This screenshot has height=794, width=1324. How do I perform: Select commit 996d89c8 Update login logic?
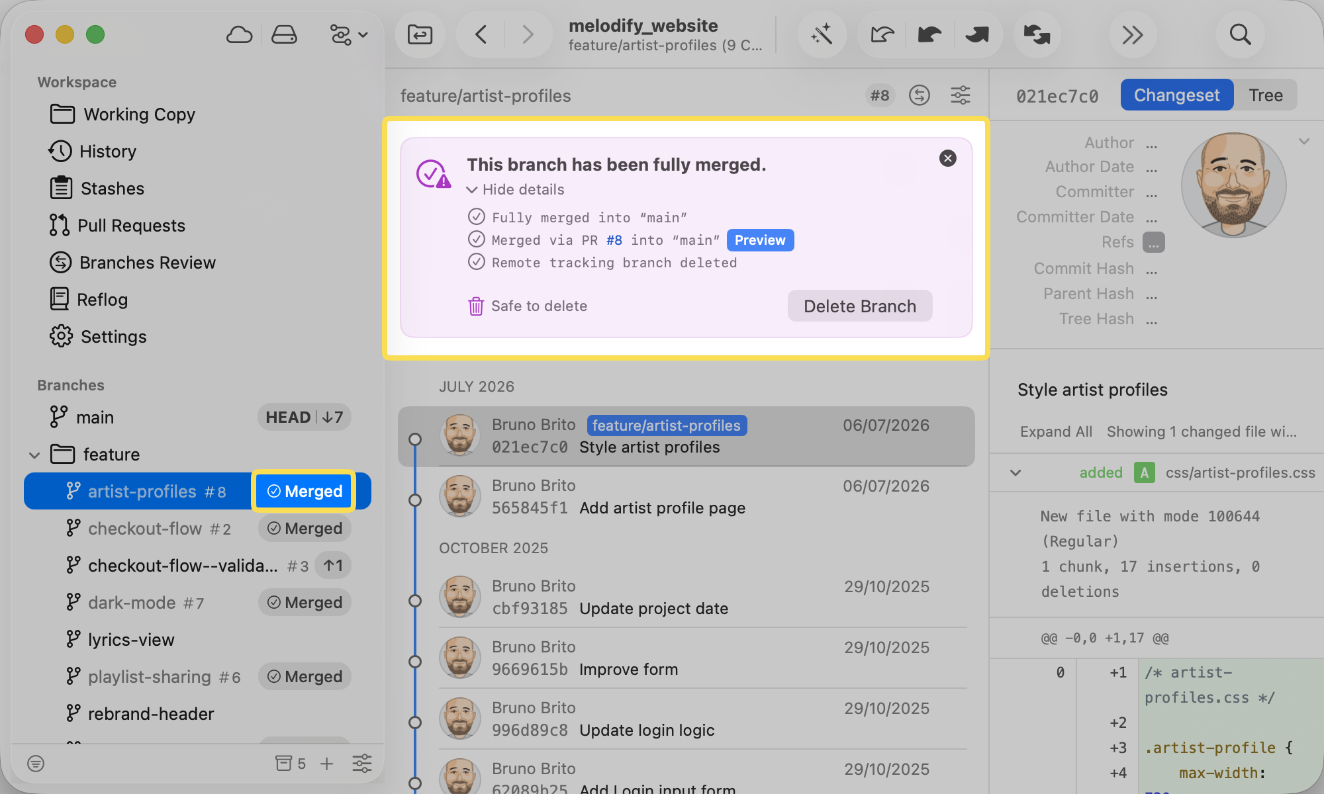tap(686, 719)
